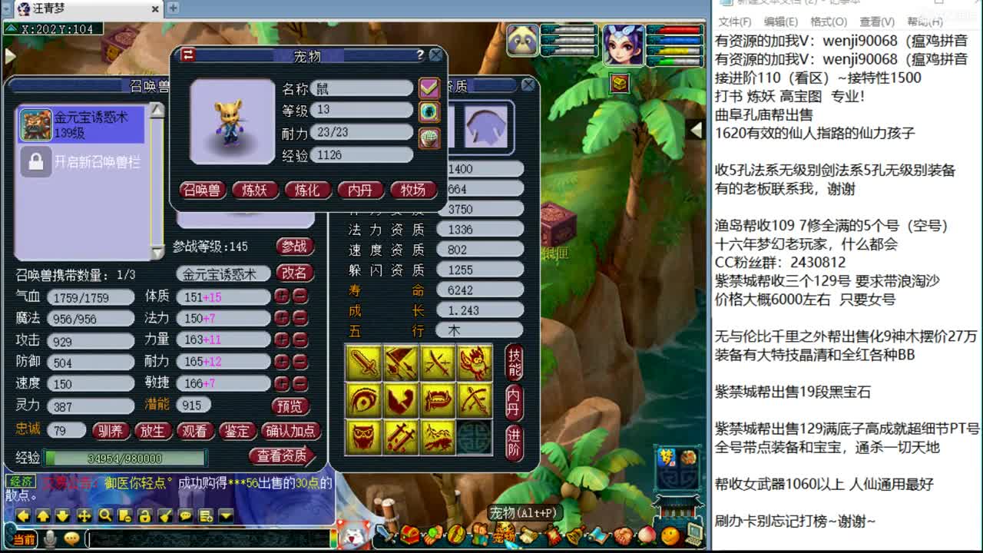Click the computer system icon on bottom toolbar
The width and height of the screenshot is (983, 553).
[694, 533]
